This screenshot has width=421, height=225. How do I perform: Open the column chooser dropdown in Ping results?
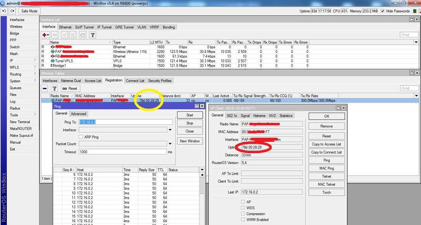tap(202, 170)
